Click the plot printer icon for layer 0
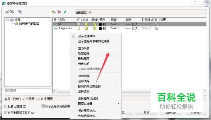The height and width of the screenshot is (120, 211). (156, 24)
